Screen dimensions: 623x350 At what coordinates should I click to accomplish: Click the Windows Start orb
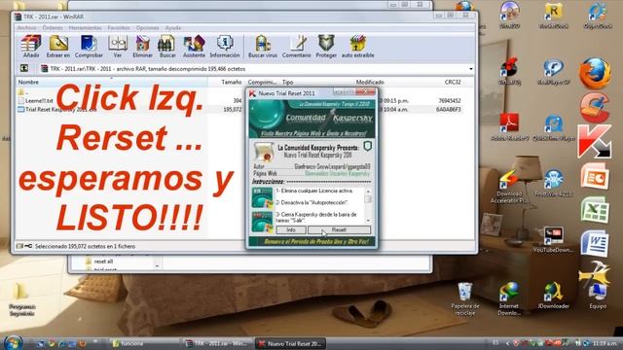(x=13, y=342)
